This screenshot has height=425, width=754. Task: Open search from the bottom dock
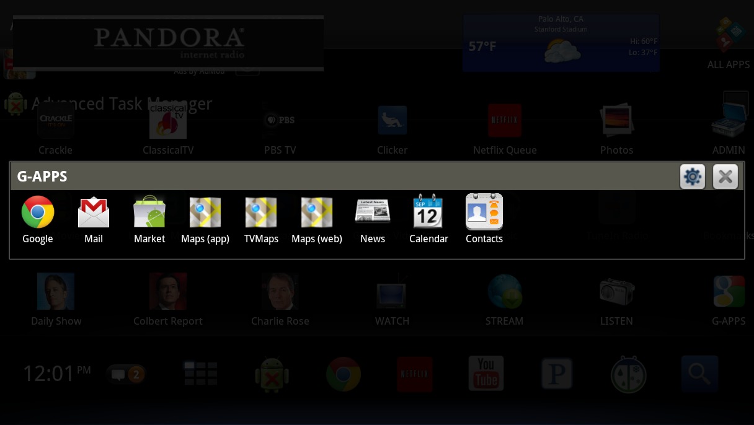(699, 374)
